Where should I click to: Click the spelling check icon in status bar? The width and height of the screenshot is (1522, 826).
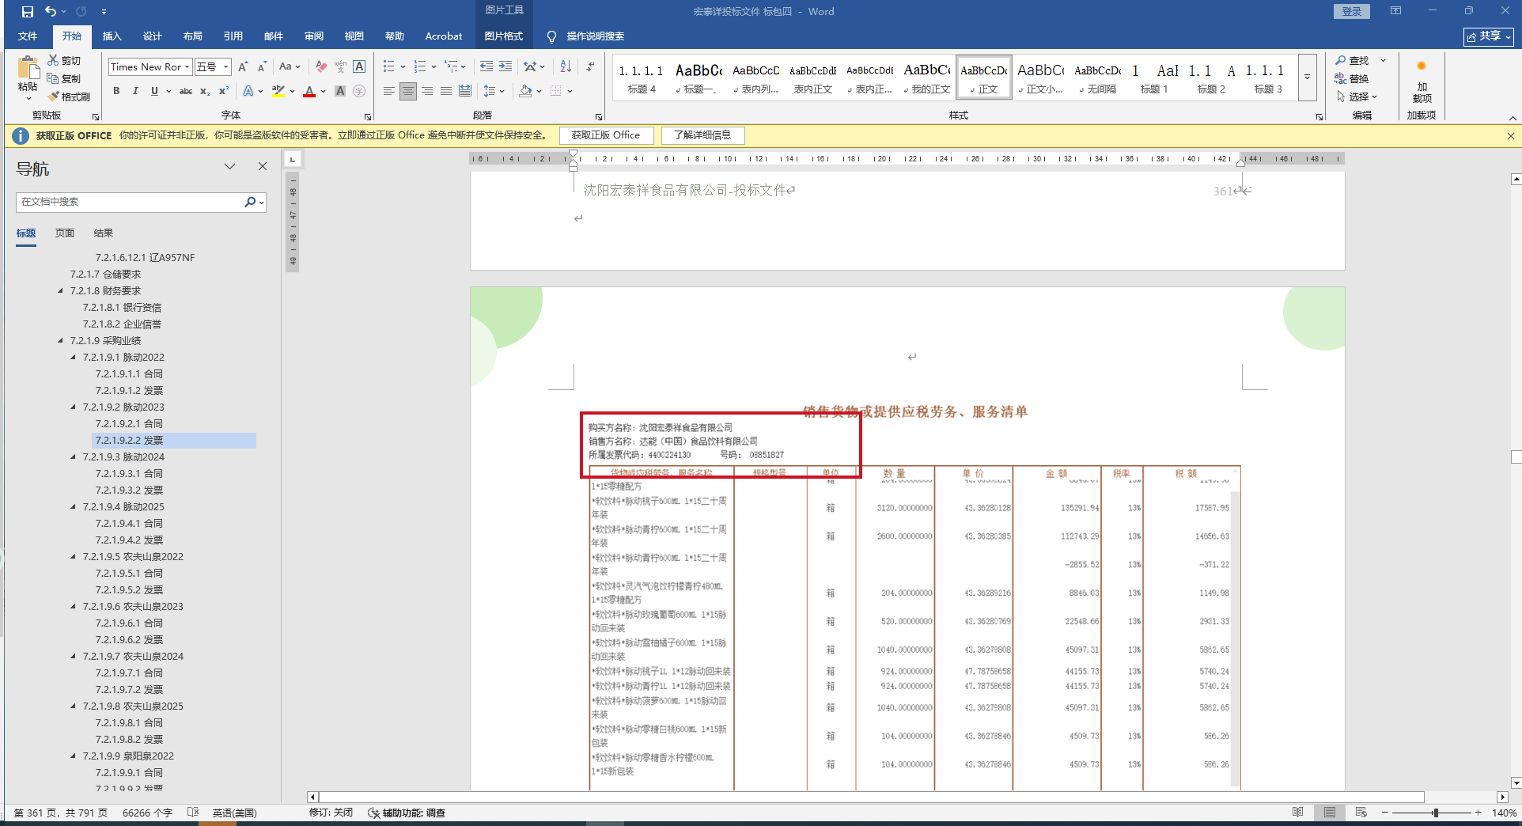click(193, 813)
